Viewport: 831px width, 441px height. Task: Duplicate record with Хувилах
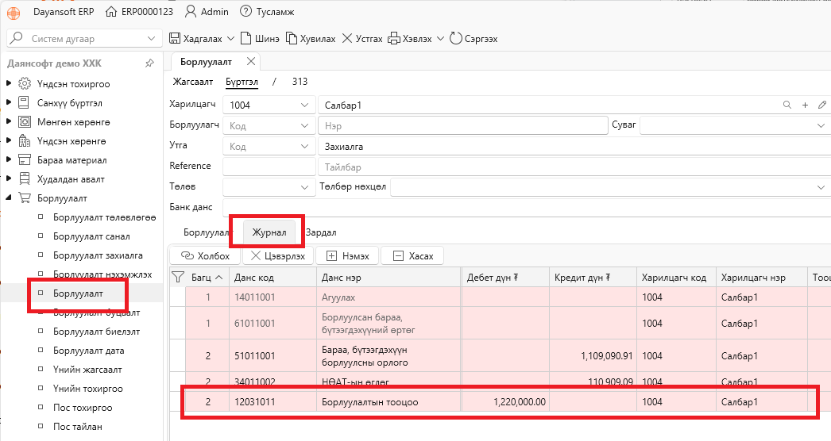click(x=311, y=39)
